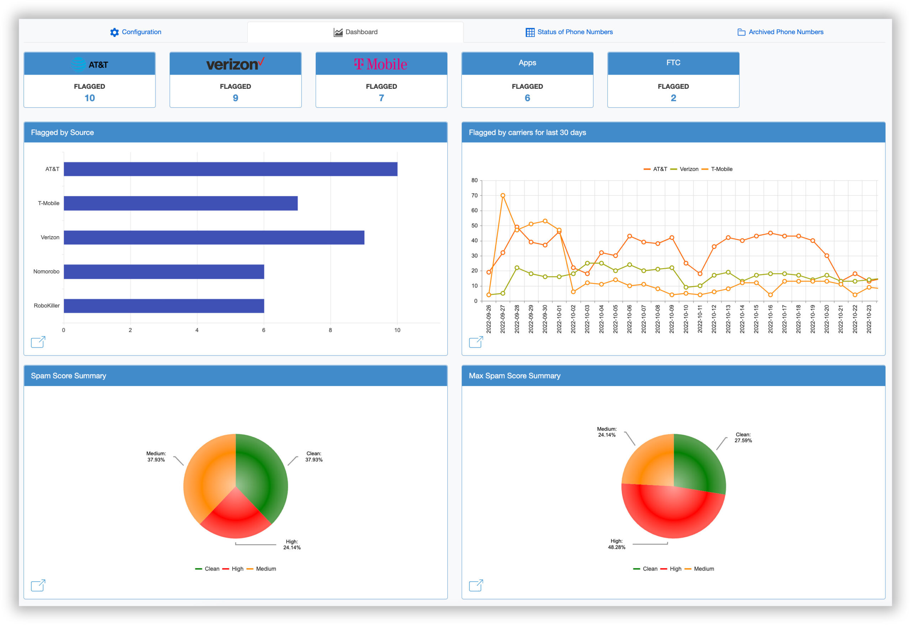Toggle AT&T series in line chart legend

pos(655,169)
